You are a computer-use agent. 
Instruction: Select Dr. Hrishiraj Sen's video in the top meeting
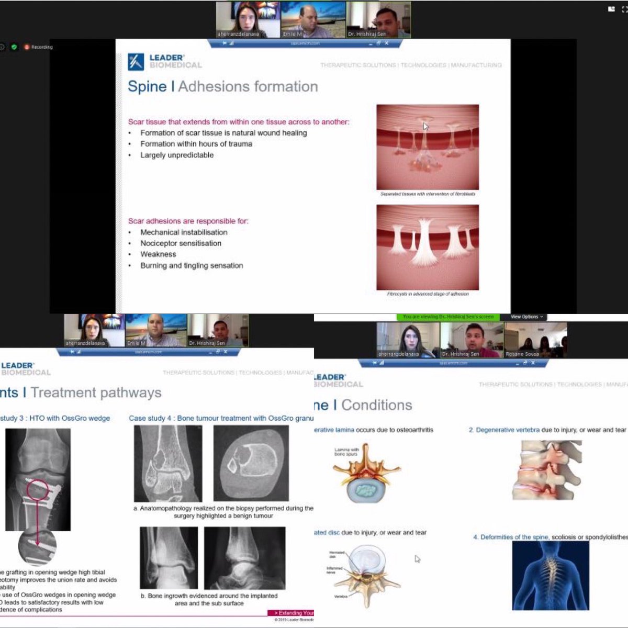point(378,19)
